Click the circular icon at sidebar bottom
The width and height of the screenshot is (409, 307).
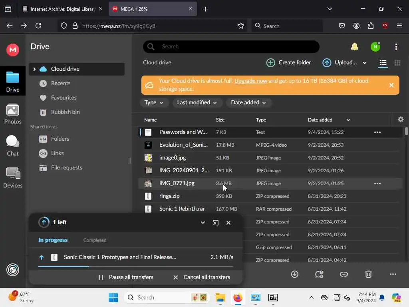(x=13, y=270)
